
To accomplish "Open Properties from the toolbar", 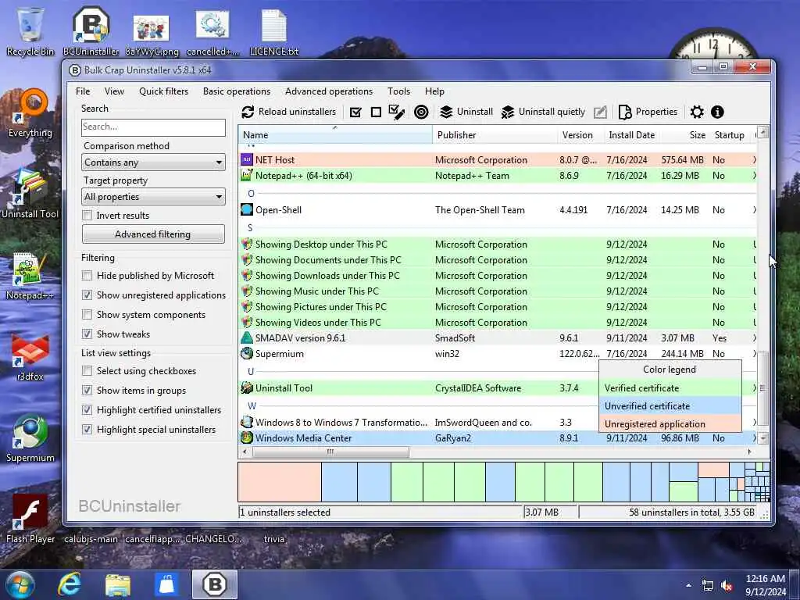I will tap(648, 112).
